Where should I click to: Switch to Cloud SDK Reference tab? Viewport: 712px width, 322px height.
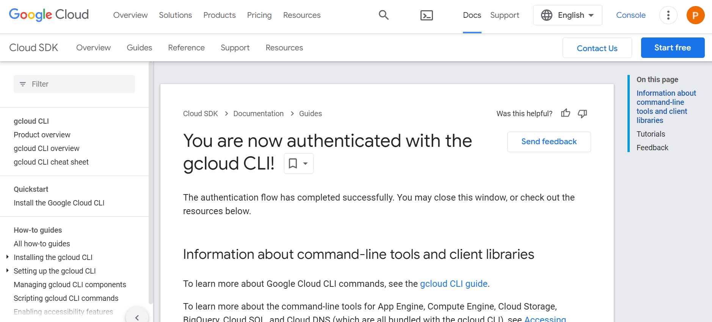click(187, 48)
